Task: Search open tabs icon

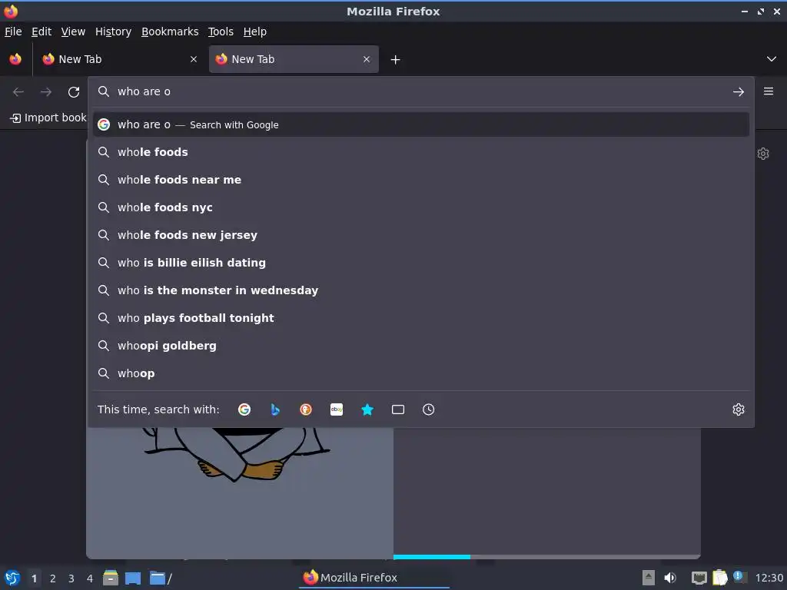Action: pos(398,409)
